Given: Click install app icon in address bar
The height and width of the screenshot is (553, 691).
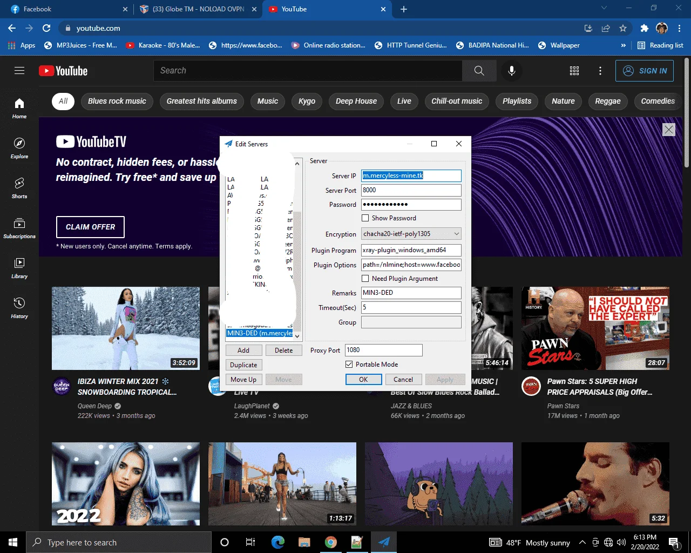Looking at the screenshot, I should click(588, 28).
